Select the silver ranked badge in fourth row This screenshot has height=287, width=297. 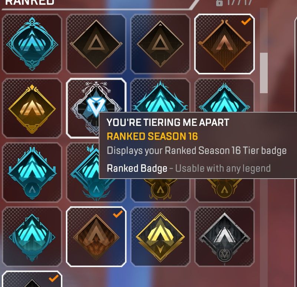point(224,237)
